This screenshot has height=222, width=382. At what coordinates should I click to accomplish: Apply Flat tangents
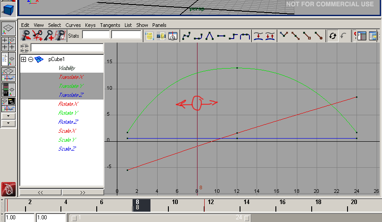221,36
